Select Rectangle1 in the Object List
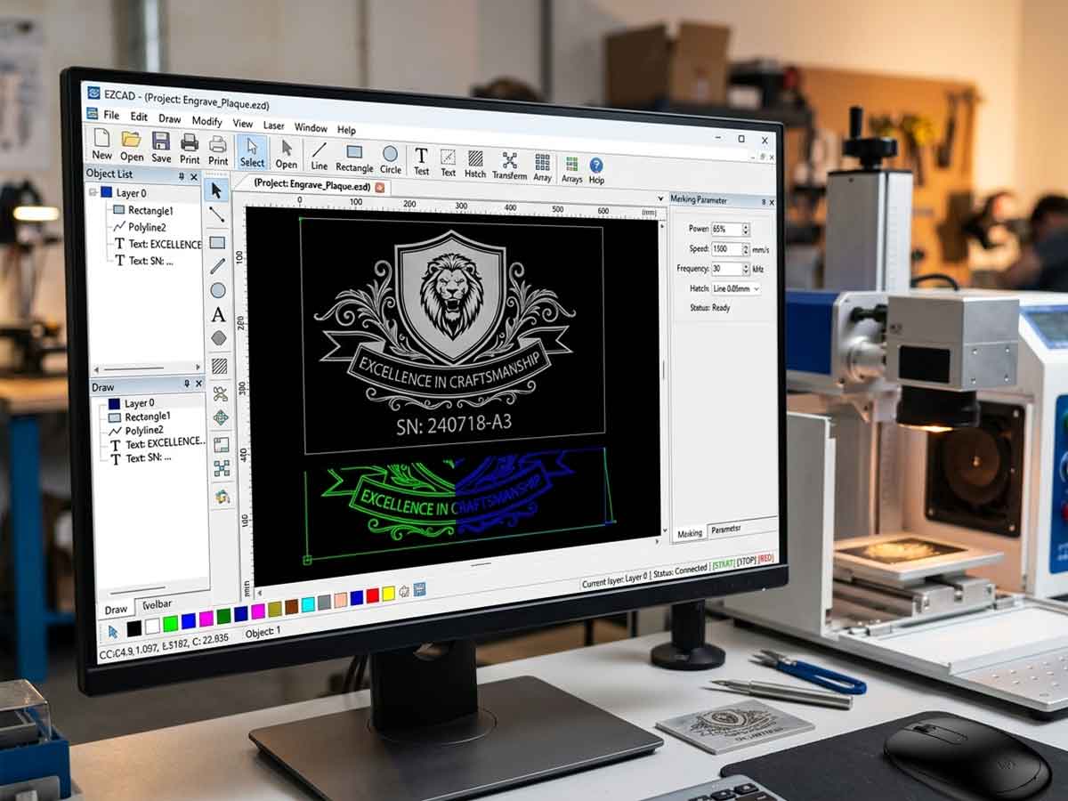This screenshot has height=801, width=1068. point(142,210)
